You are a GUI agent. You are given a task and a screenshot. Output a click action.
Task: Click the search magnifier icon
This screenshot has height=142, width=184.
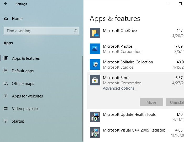coord(75,31)
